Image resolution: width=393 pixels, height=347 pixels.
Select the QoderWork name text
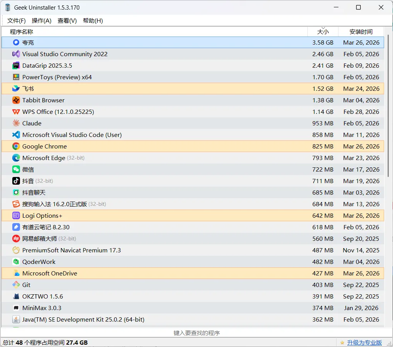click(39, 262)
